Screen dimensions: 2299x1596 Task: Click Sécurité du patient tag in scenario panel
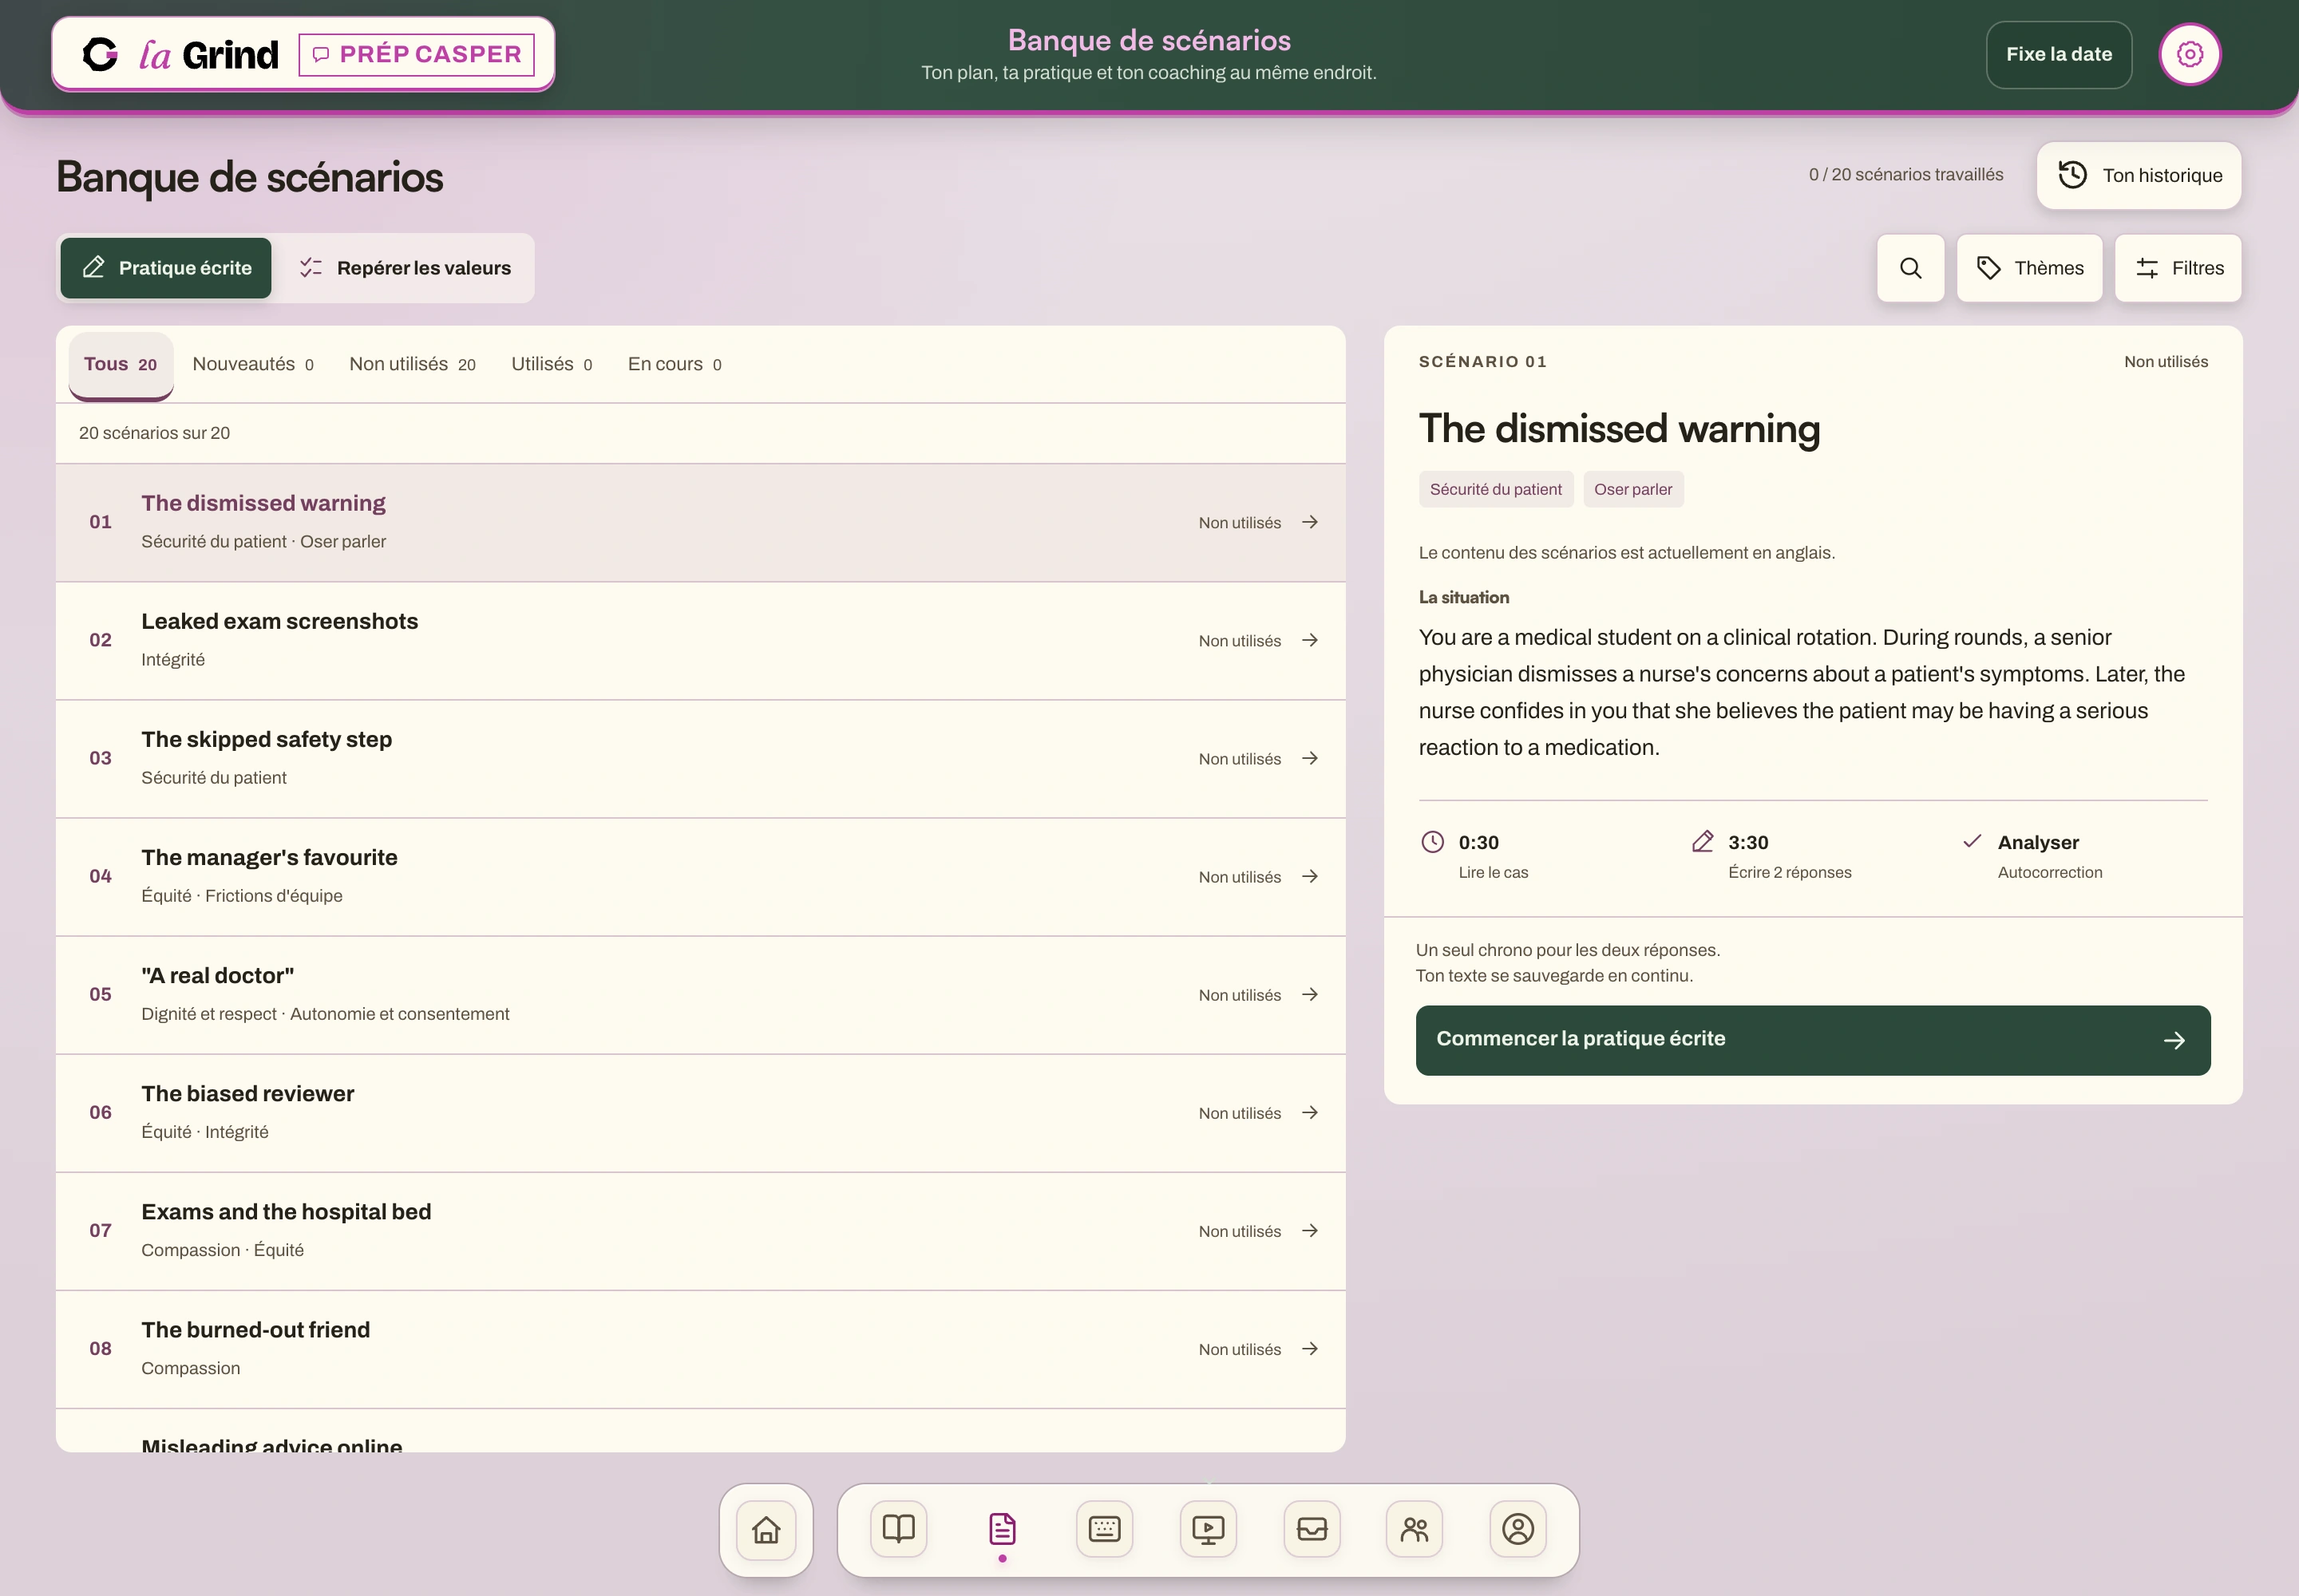pyautogui.click(x=1494, y=489)
